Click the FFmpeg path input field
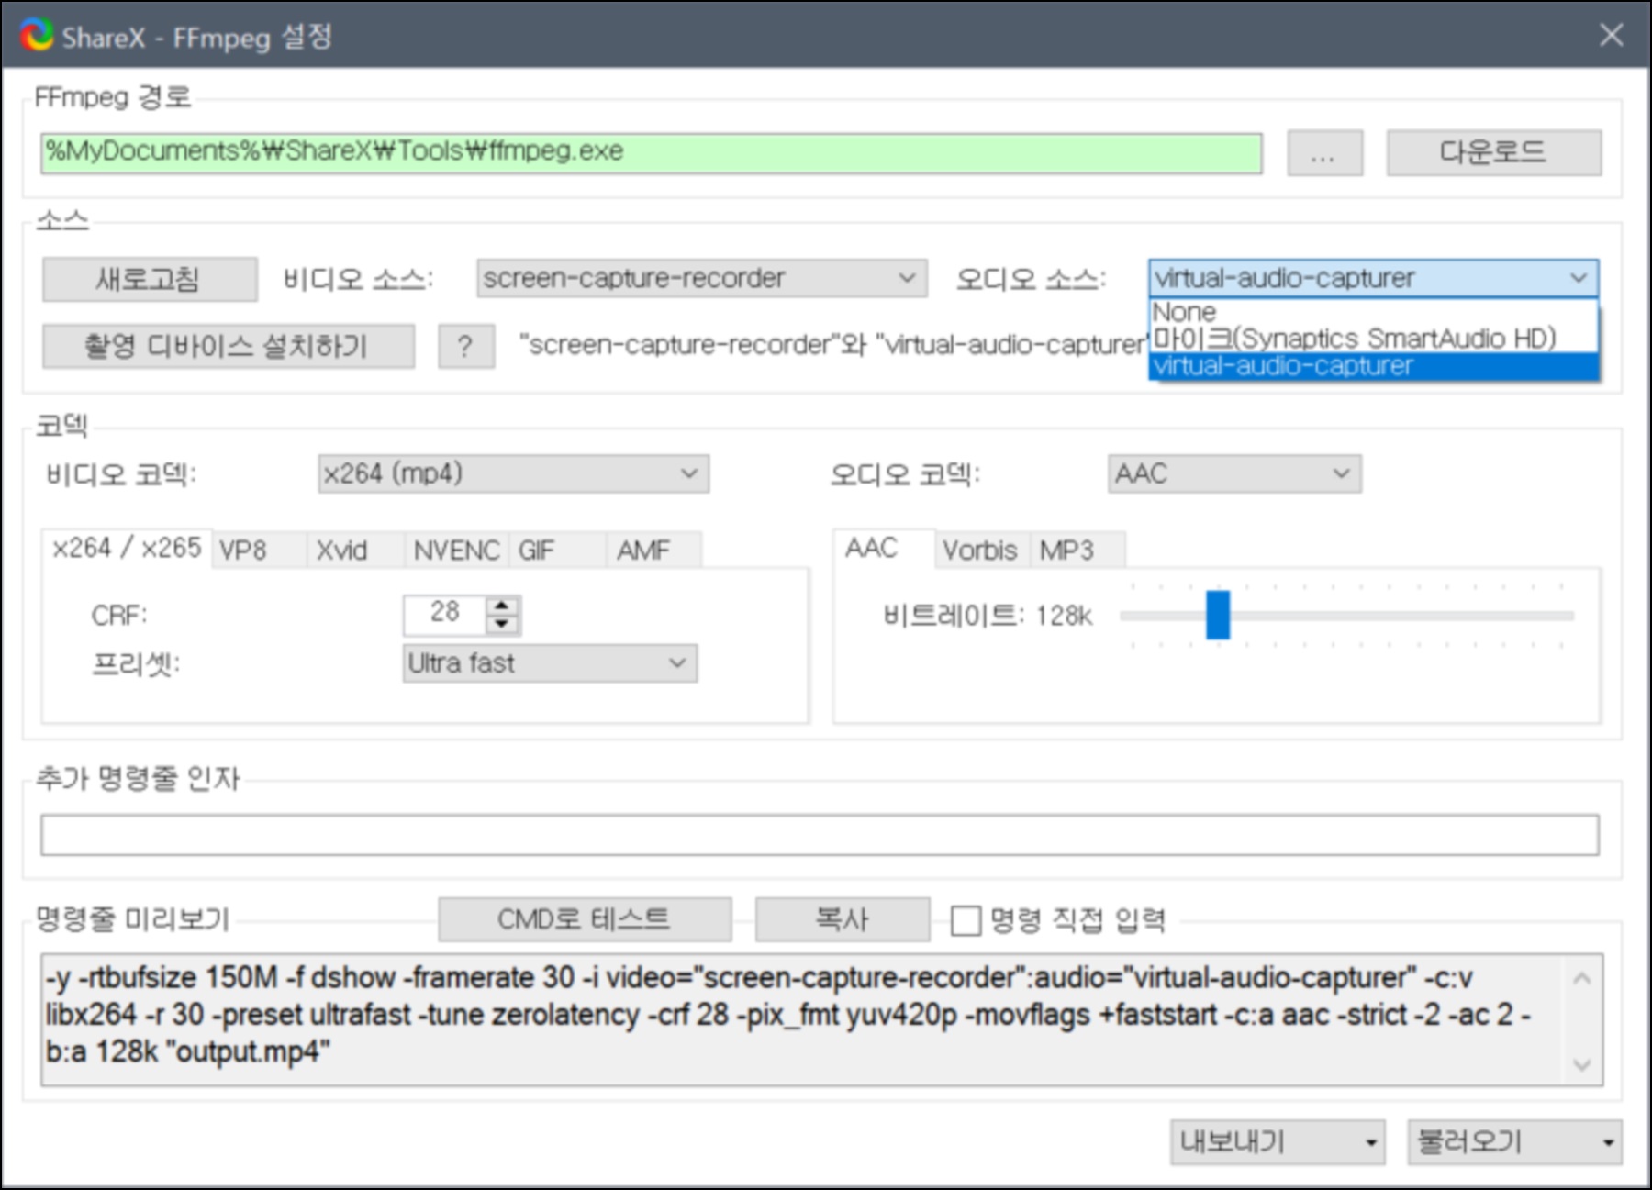The width and height of the screenshot is (1652, 1190). [651, 153]
